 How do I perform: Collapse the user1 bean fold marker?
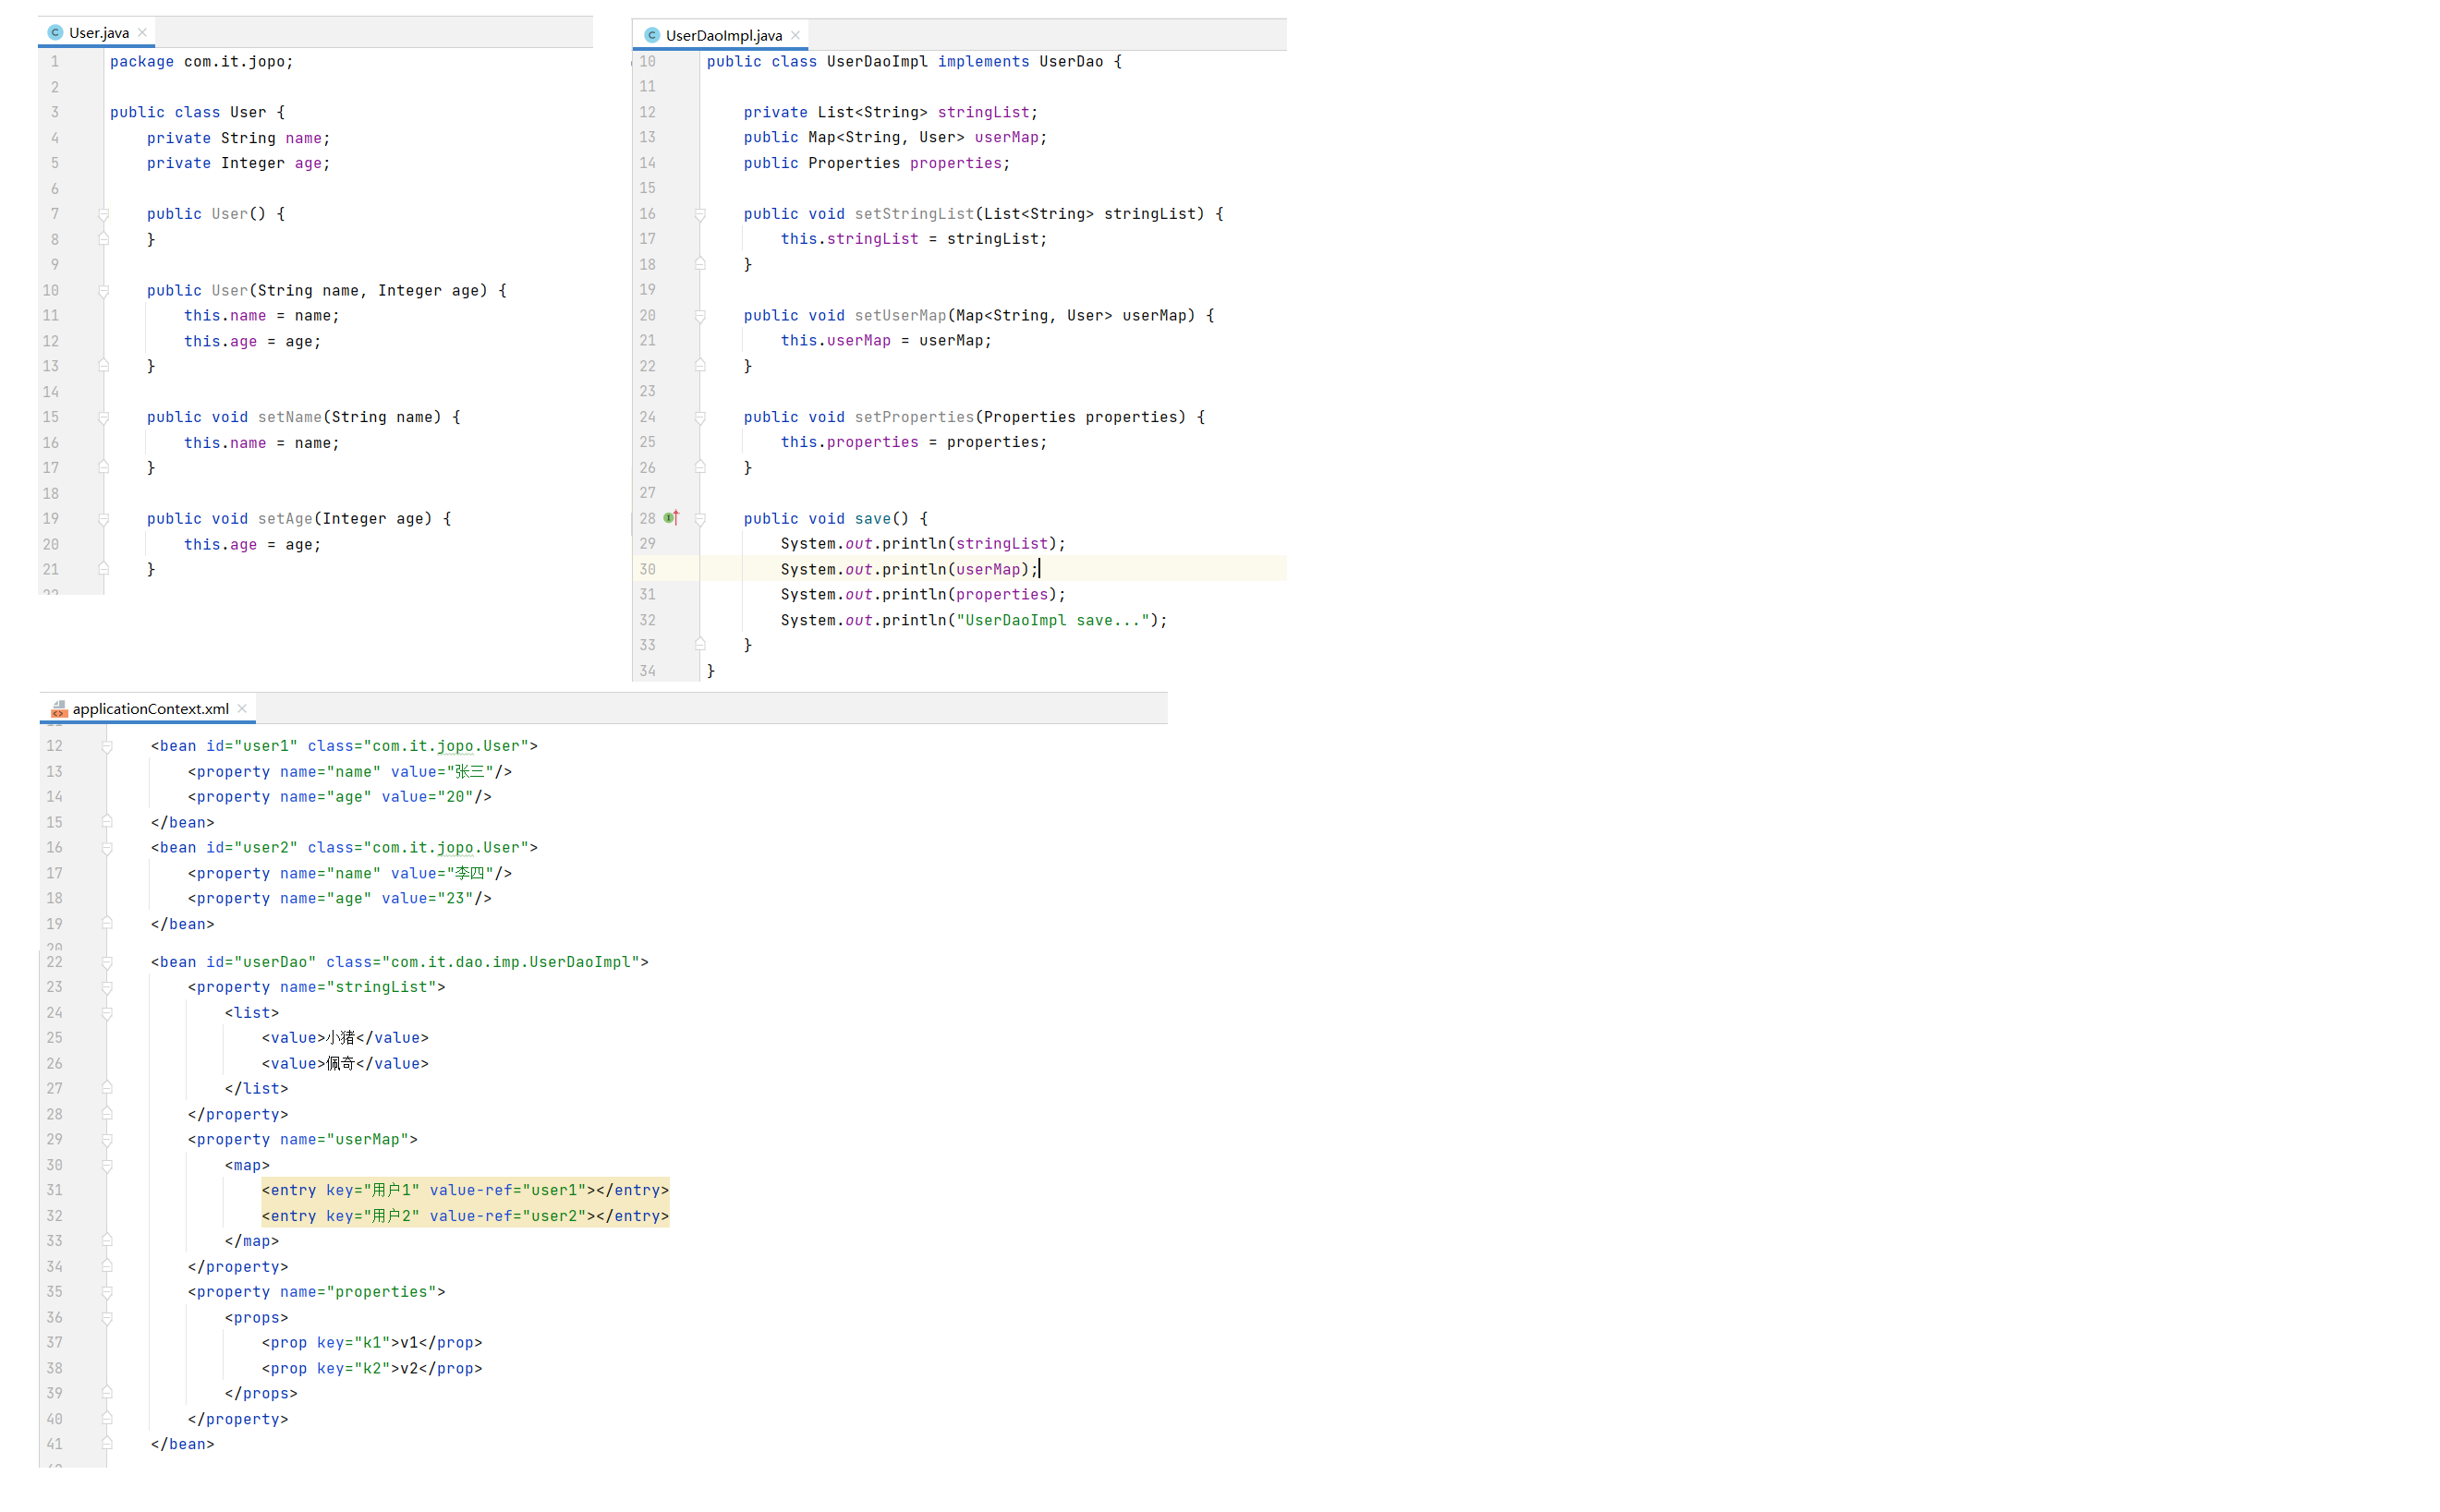pyautogui.click(x=107, y=747)
